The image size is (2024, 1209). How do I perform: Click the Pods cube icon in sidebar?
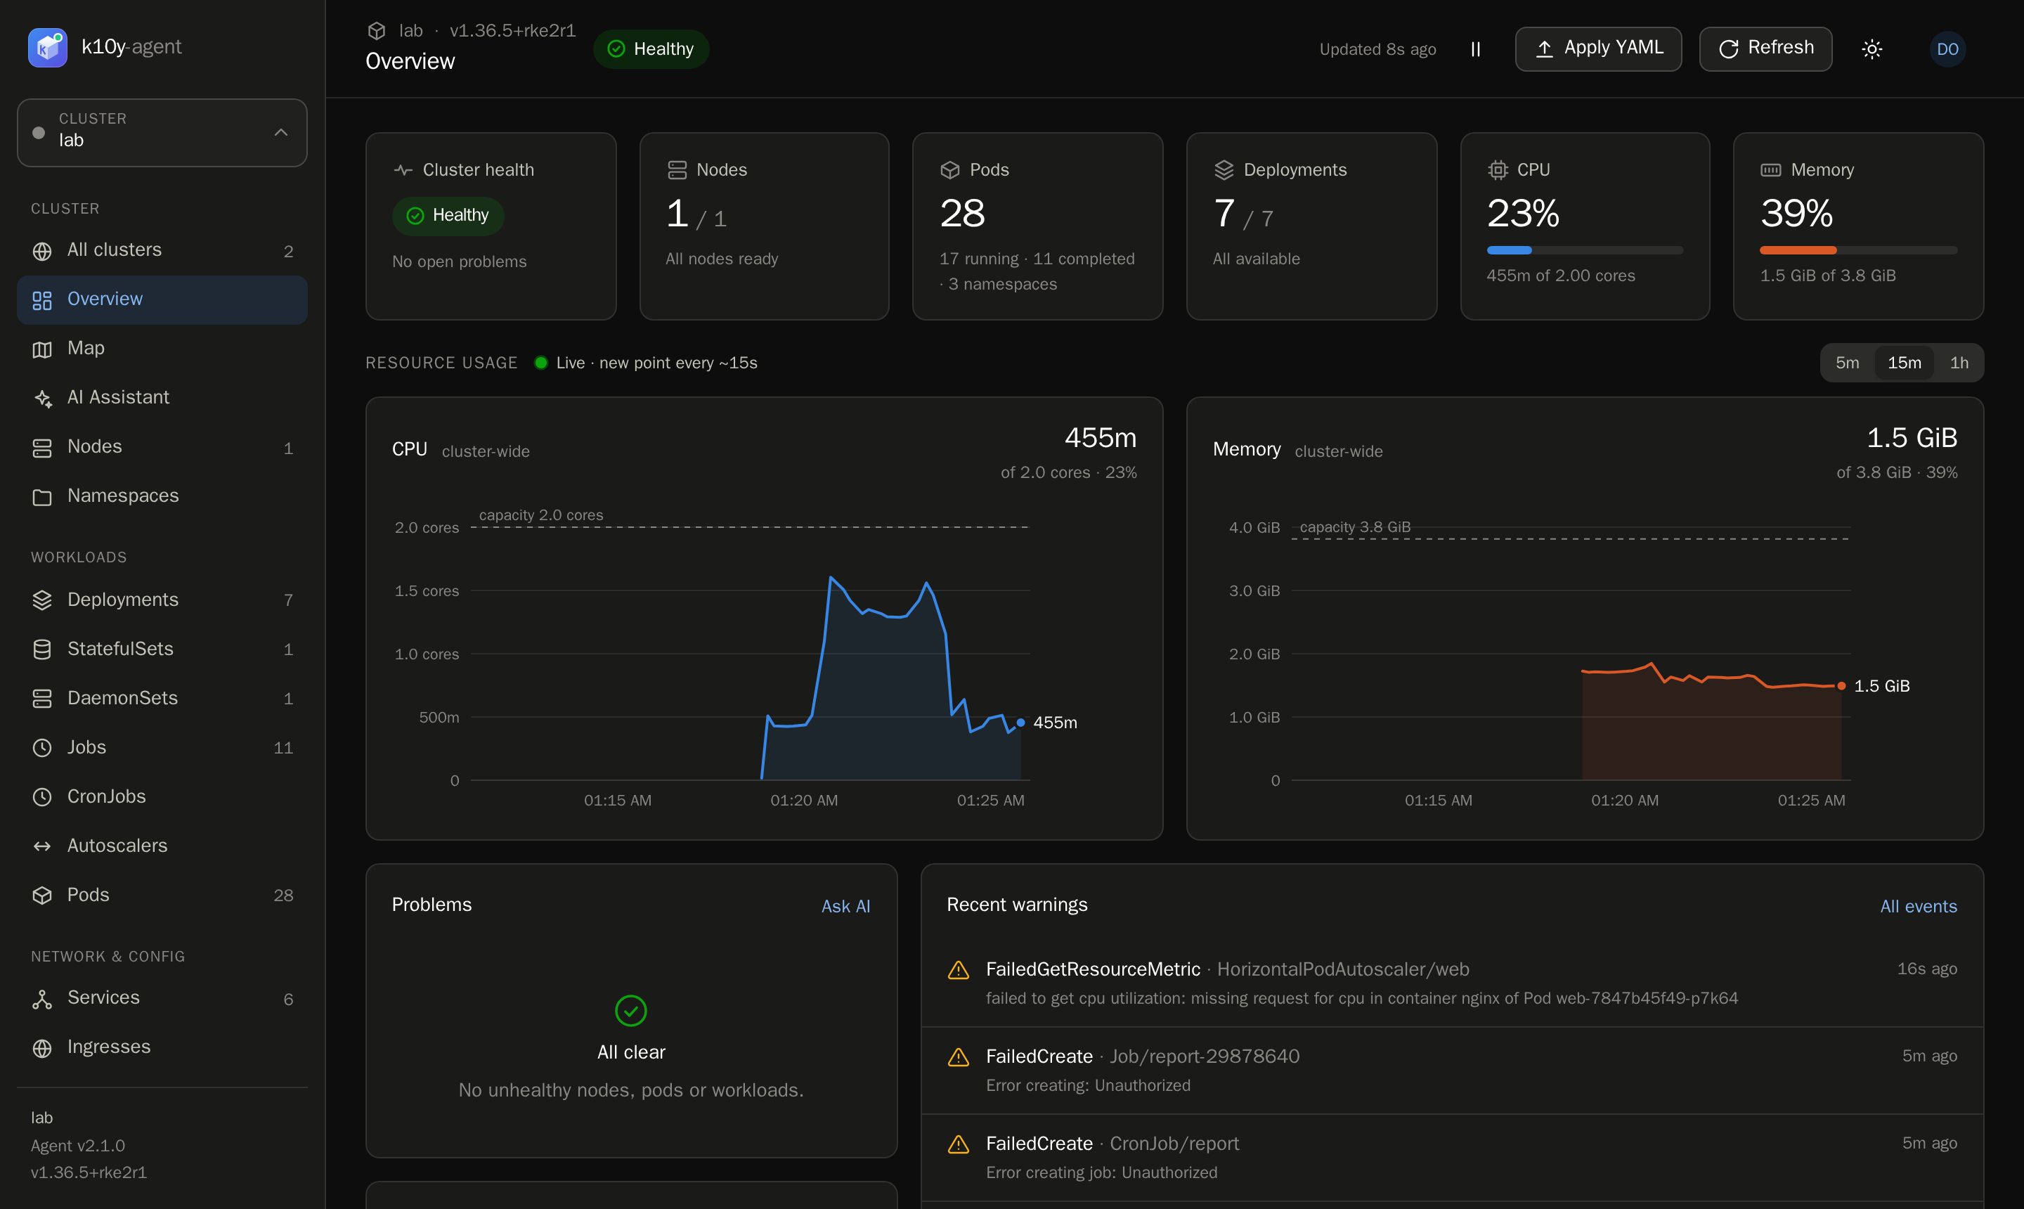42,896
